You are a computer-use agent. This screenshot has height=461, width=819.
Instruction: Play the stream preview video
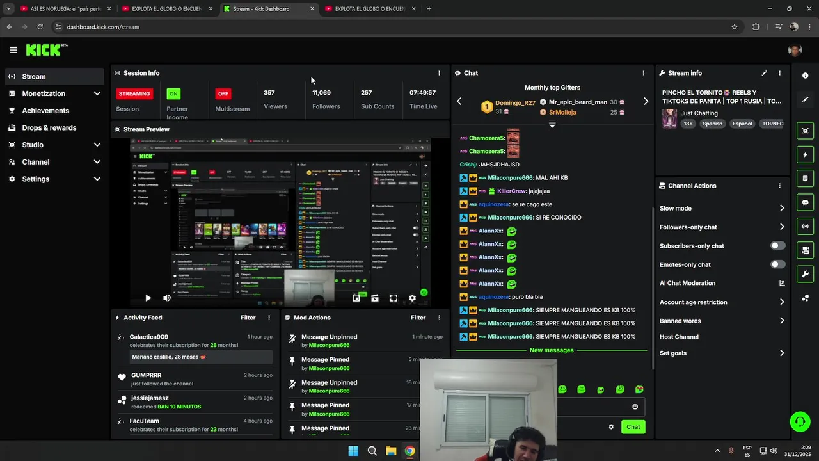tap(148, 298)
